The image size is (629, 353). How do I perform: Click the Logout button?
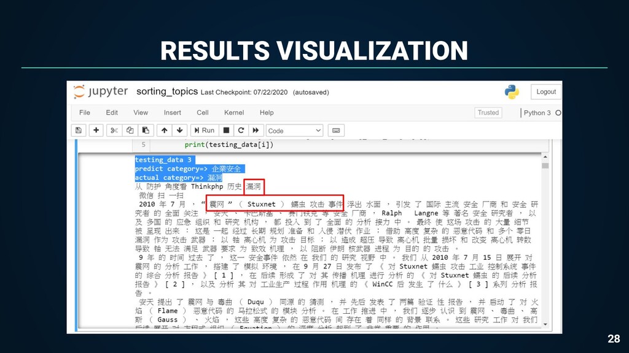pos(546,92)
